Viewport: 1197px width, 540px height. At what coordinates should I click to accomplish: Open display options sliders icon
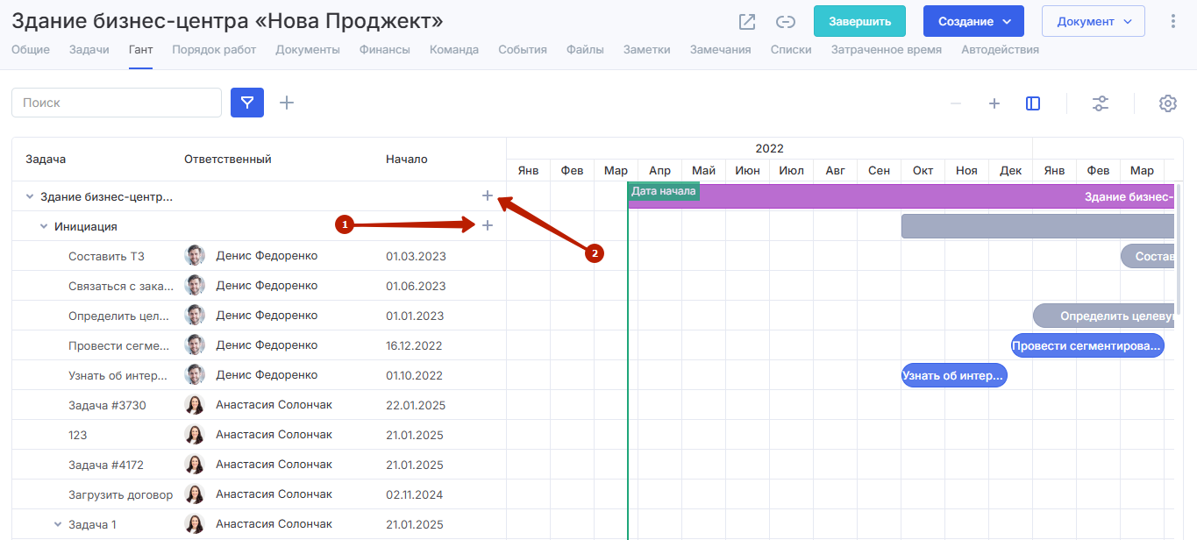1101,103
